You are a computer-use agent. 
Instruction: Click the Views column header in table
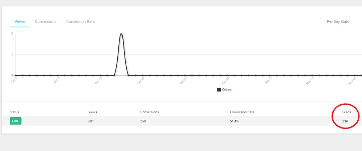pyautogui.click(x=93, y=112)
